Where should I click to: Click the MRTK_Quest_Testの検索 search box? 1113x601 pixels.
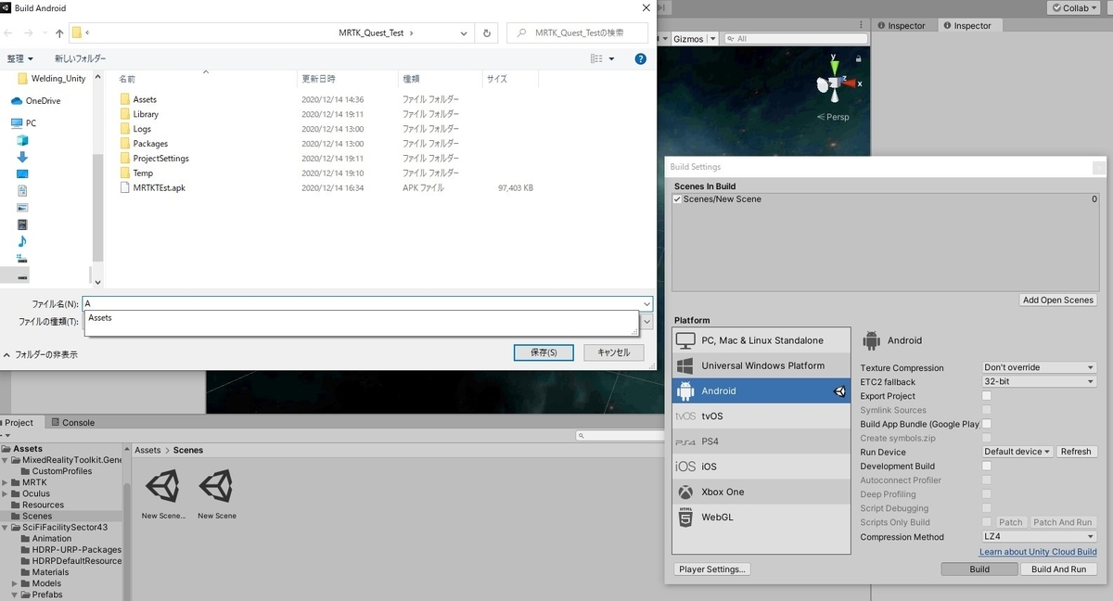click(x=578, y=32)
